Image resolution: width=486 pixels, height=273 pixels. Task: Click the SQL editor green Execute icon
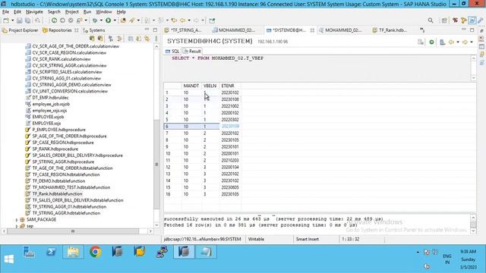431,42
